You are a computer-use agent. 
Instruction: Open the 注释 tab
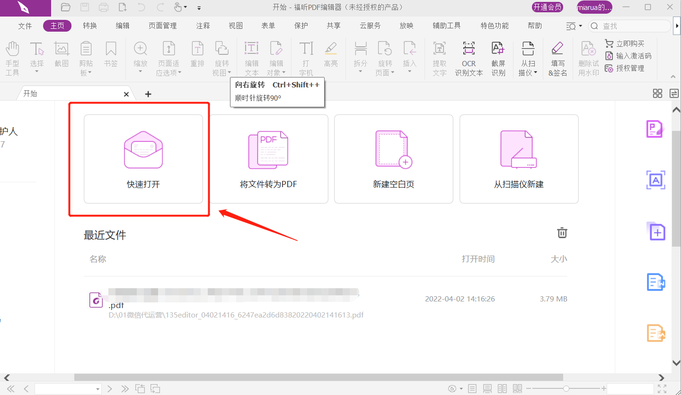203,26
